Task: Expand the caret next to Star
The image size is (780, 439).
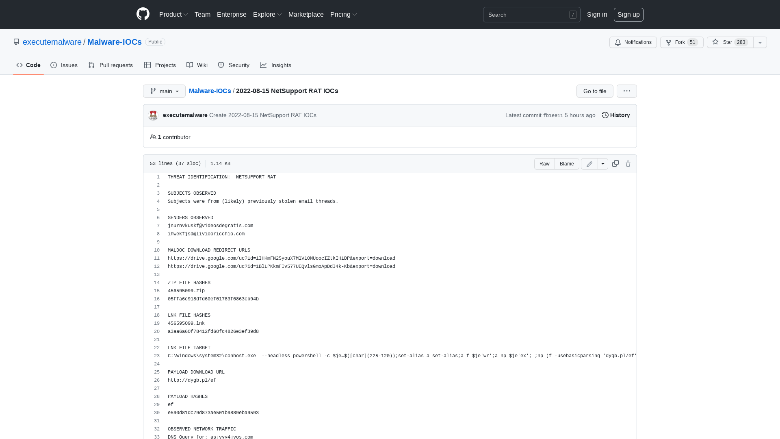Action: [x=760, y=42]
